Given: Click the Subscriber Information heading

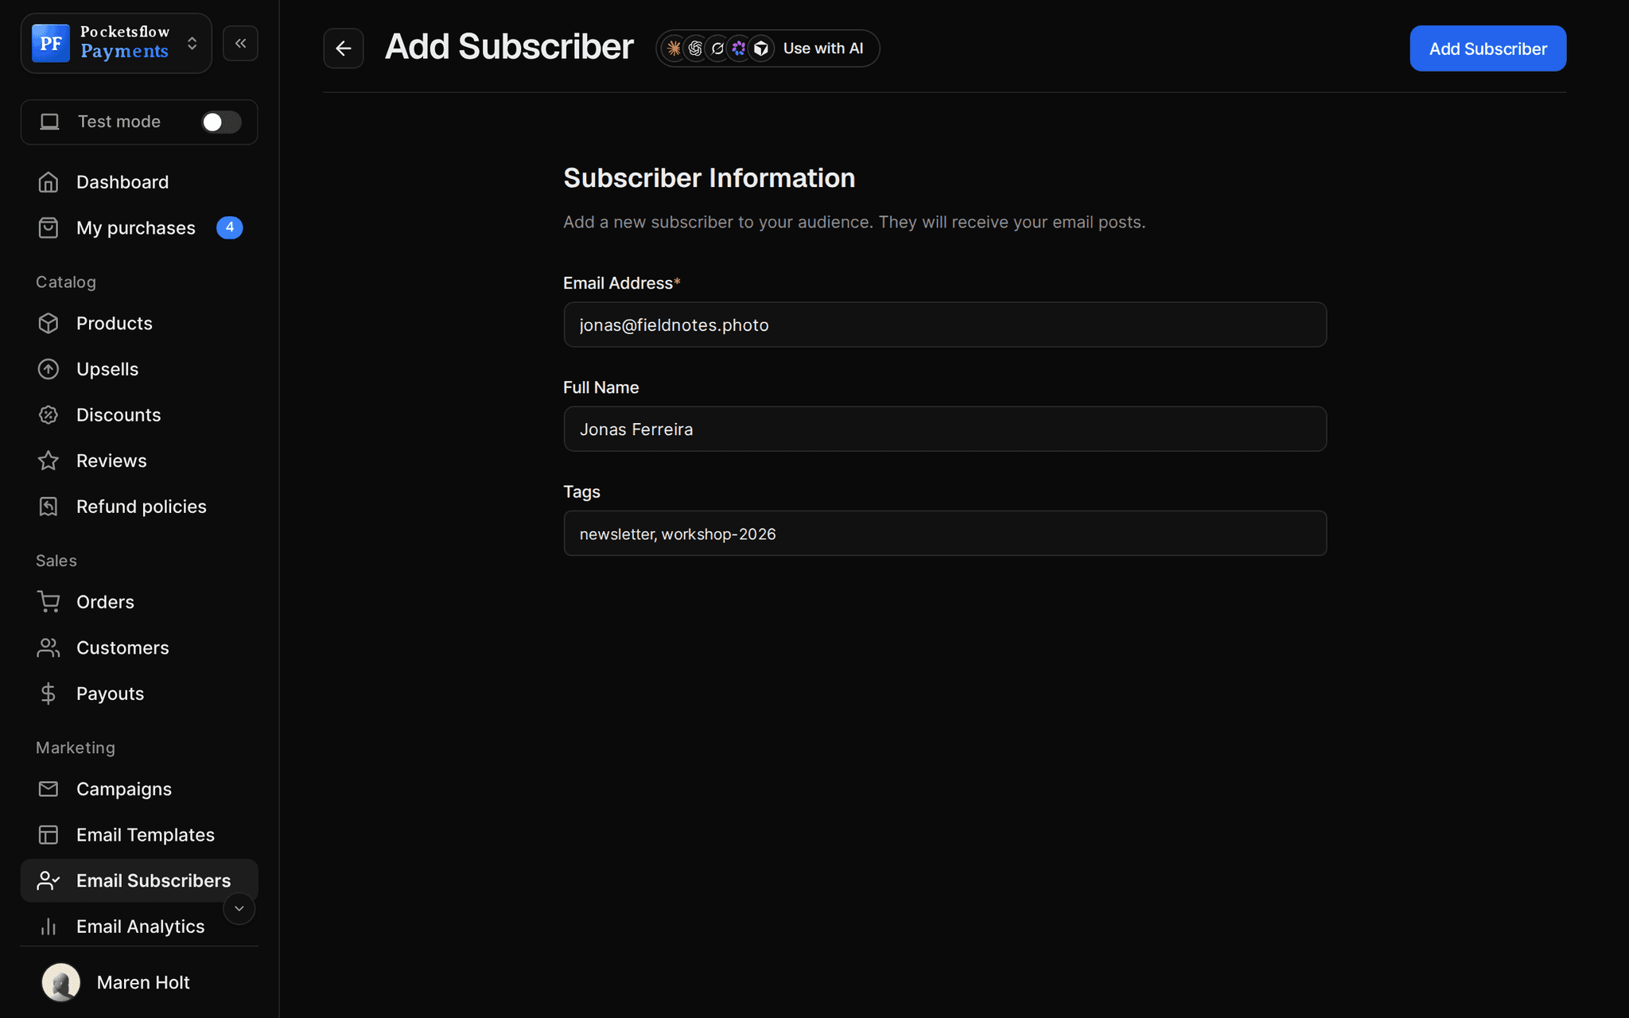Looking at the screenshot, I should click(710, 178).
